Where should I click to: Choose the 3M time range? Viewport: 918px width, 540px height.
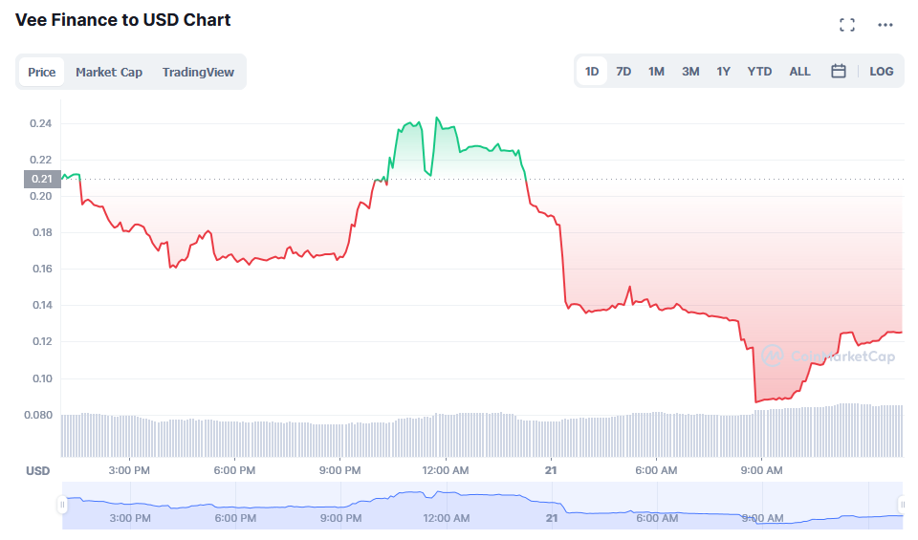(x=690, y=71)
